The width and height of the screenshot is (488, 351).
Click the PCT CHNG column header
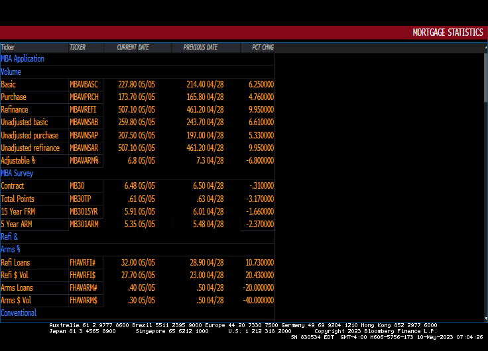click(x=263, y=48)
